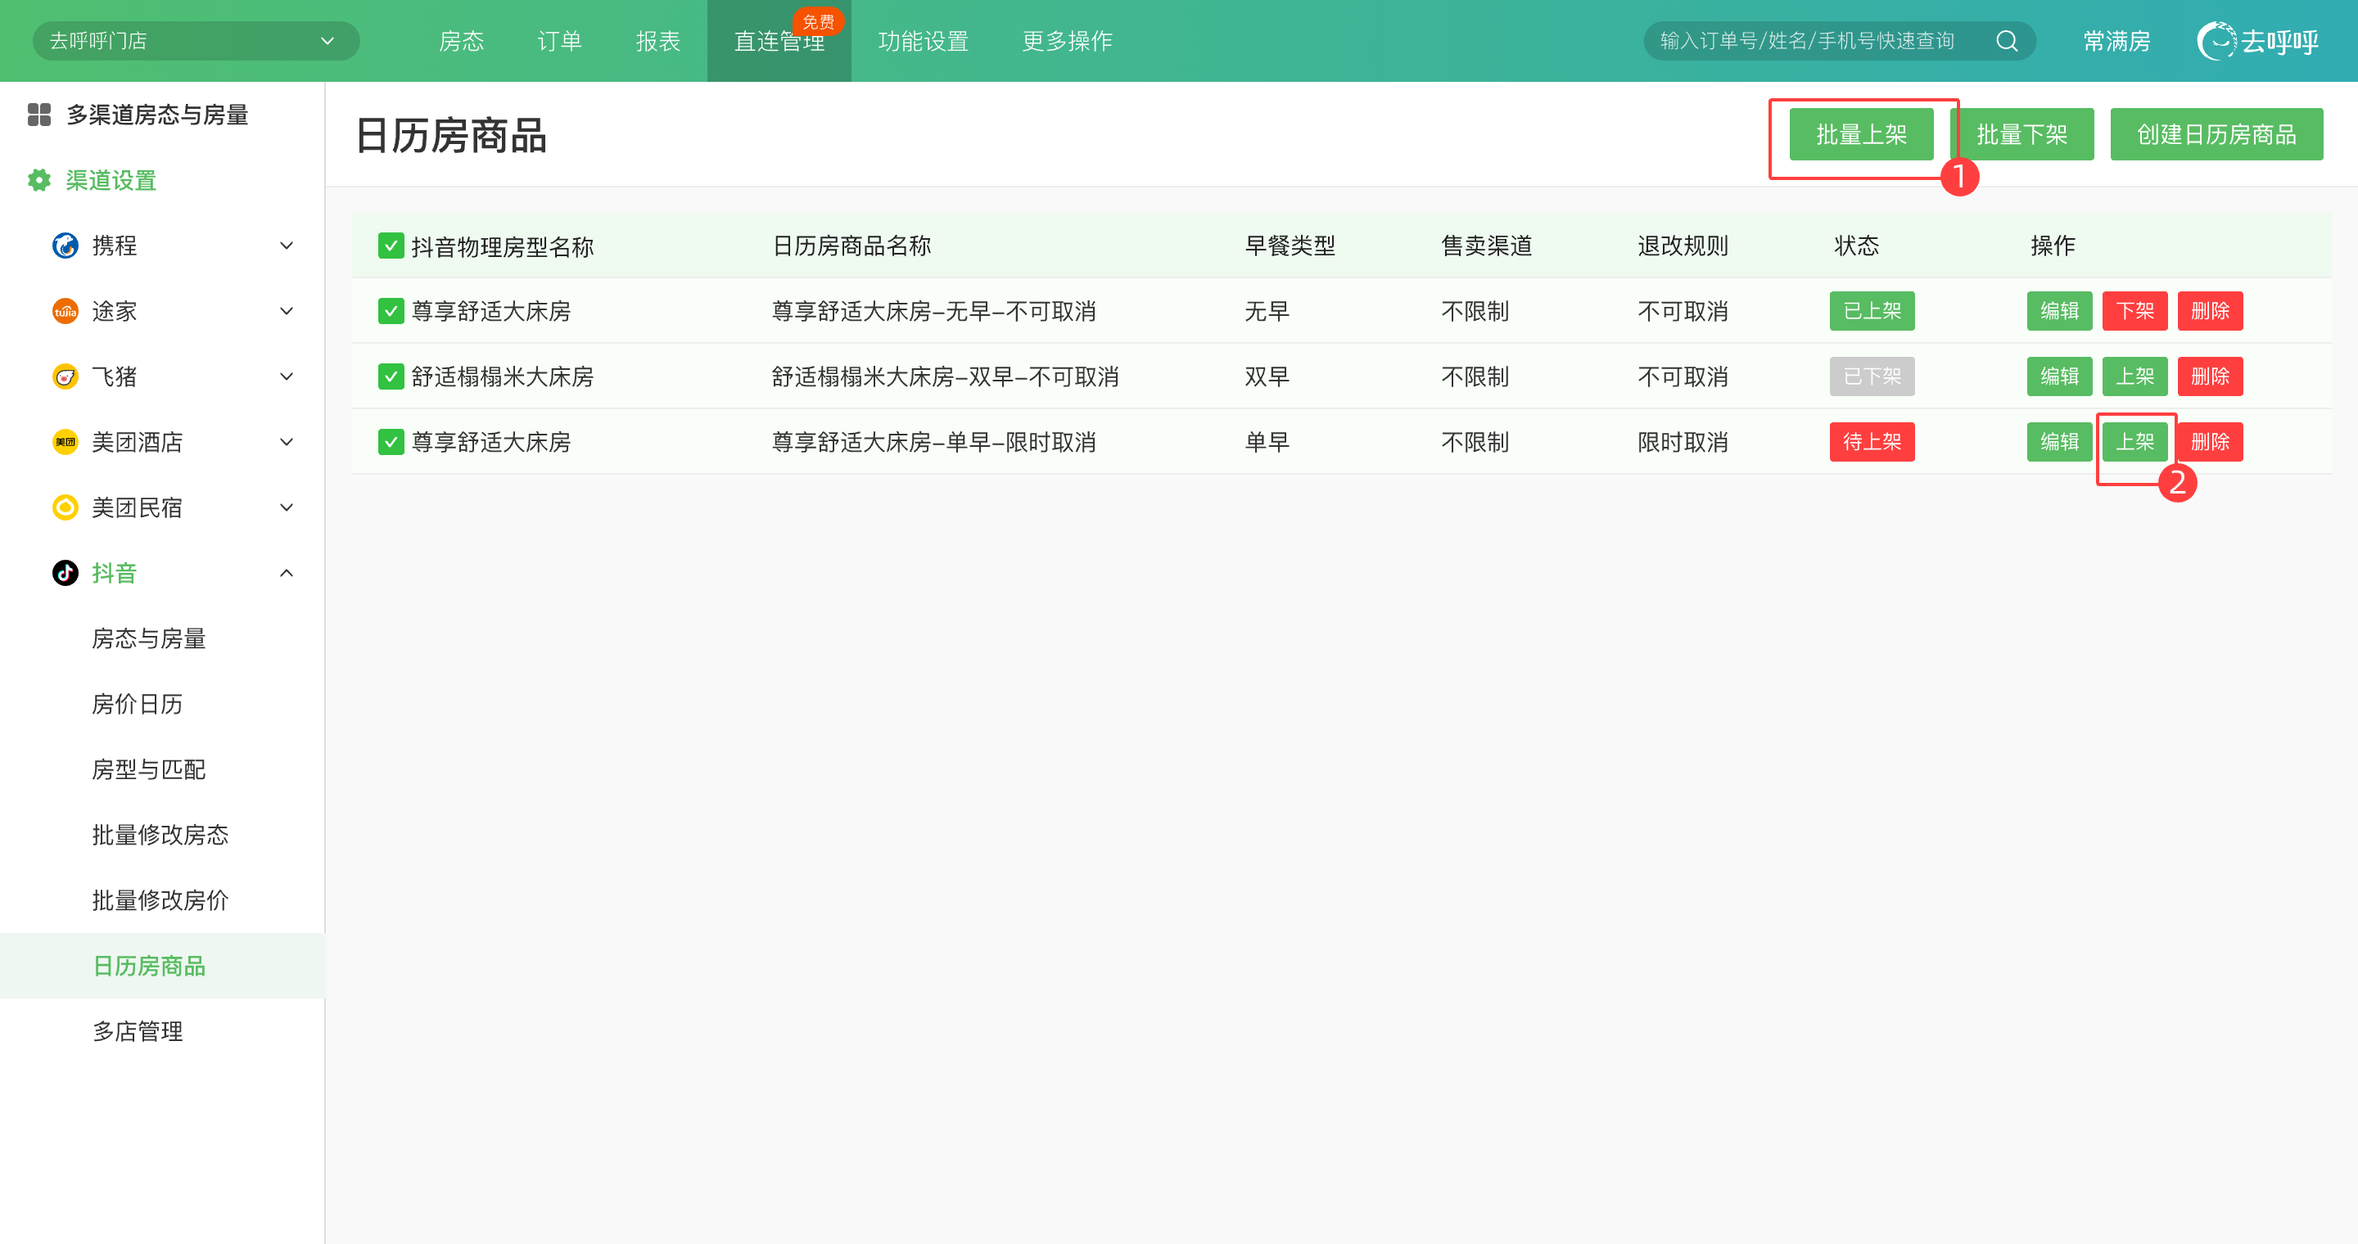Switch to the 订单 top menu
The width and height of the screenshot is (2358, 1244).
point(559,41)
